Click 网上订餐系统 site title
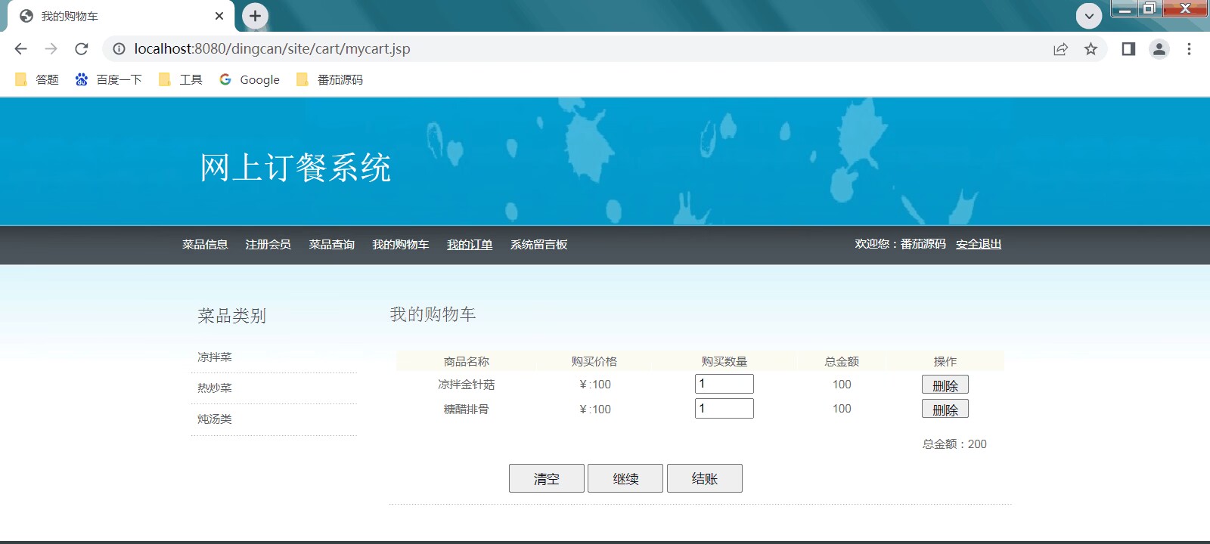Screen dimensions: 1210x544 [296, 168]
